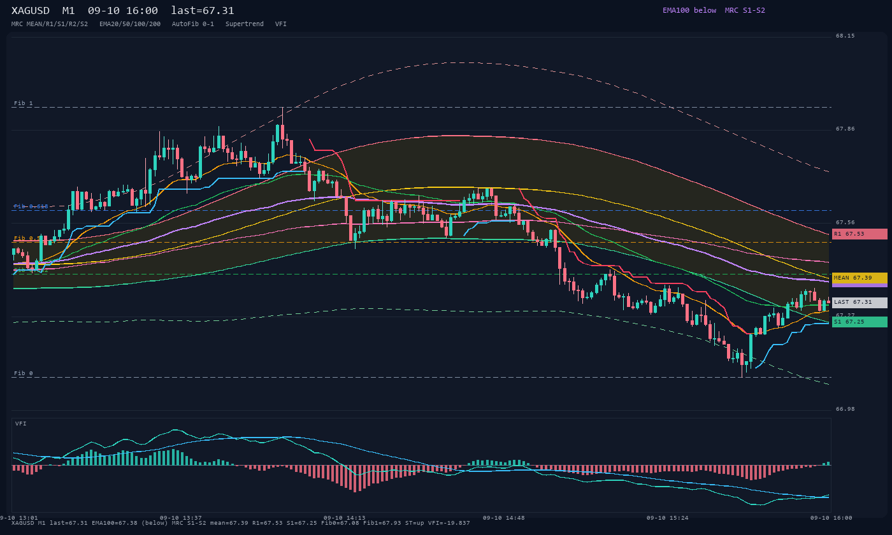Click the 66.98 price axis label
The width and height of the screenshot is (892, 535).
click(845, 410)
